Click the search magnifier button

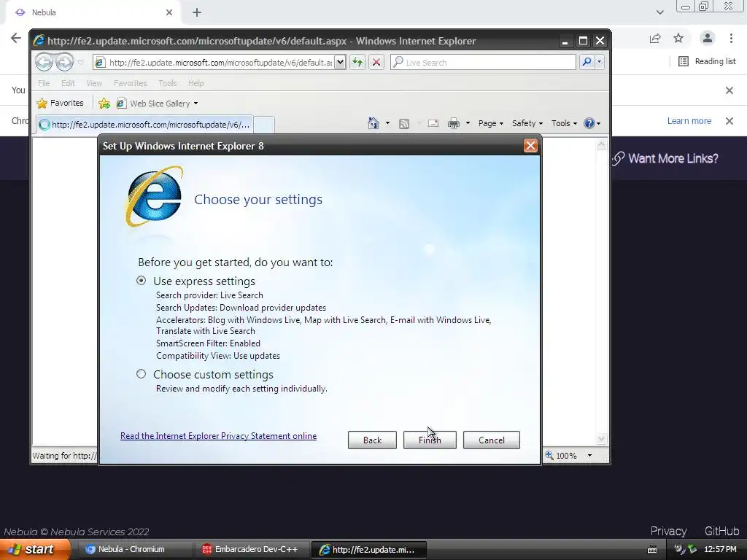[587, 62]
